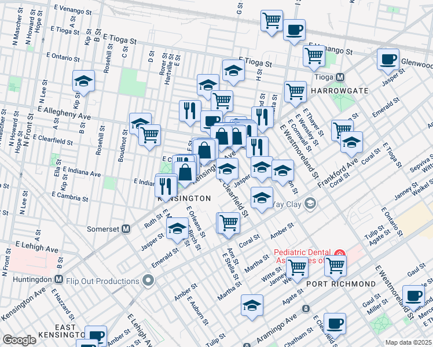
Task: Open the coffee marker in East Kensington
Action: pos(96,335)
